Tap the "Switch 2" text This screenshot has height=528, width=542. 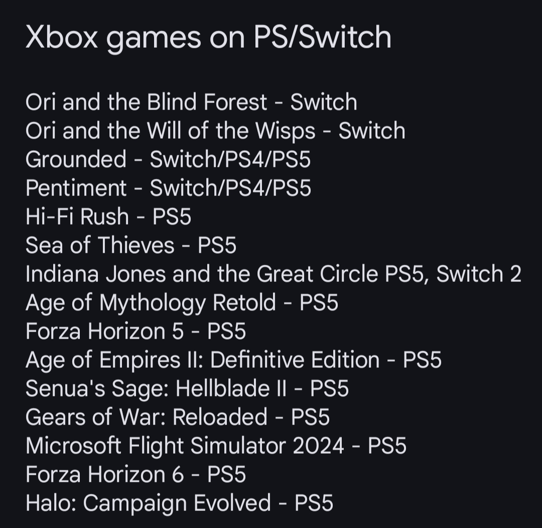click(479, 274)
